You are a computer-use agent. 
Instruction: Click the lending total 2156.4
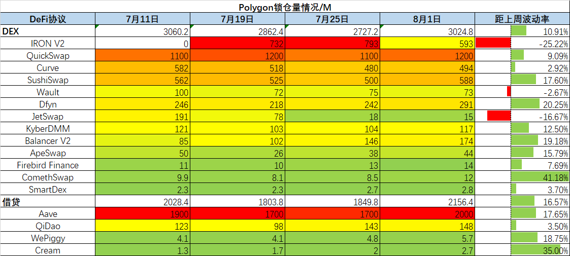[427, 202]
